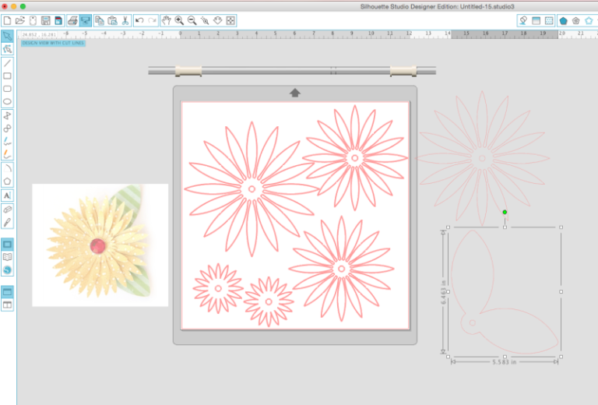This screenshot has width=598, height=405.
Task: Pick the Eraser tool
Action: click(x=7, y=209)
